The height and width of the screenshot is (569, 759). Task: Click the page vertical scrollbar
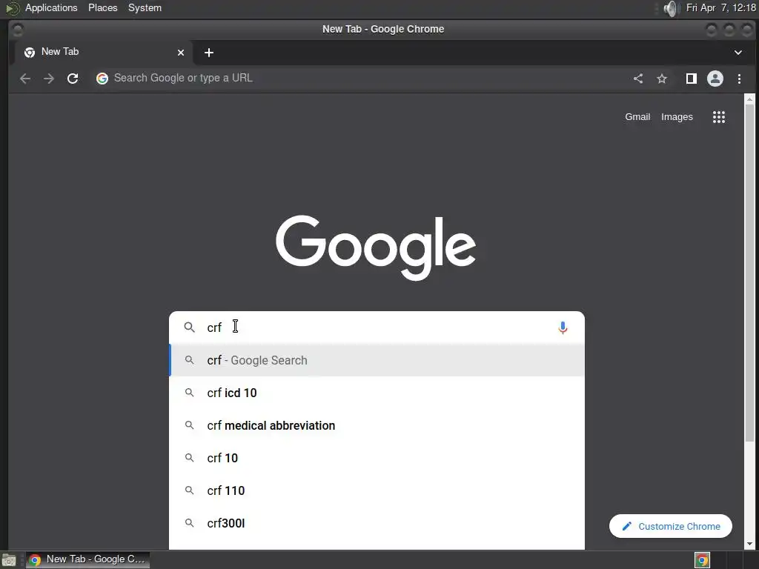749,271
